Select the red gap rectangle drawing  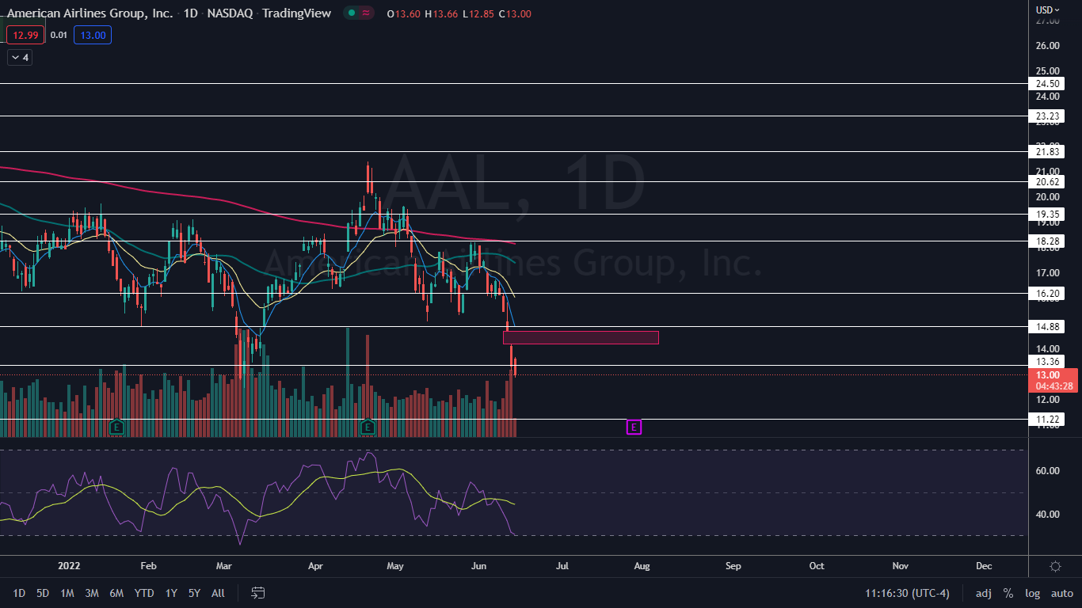tap(581, 337)
